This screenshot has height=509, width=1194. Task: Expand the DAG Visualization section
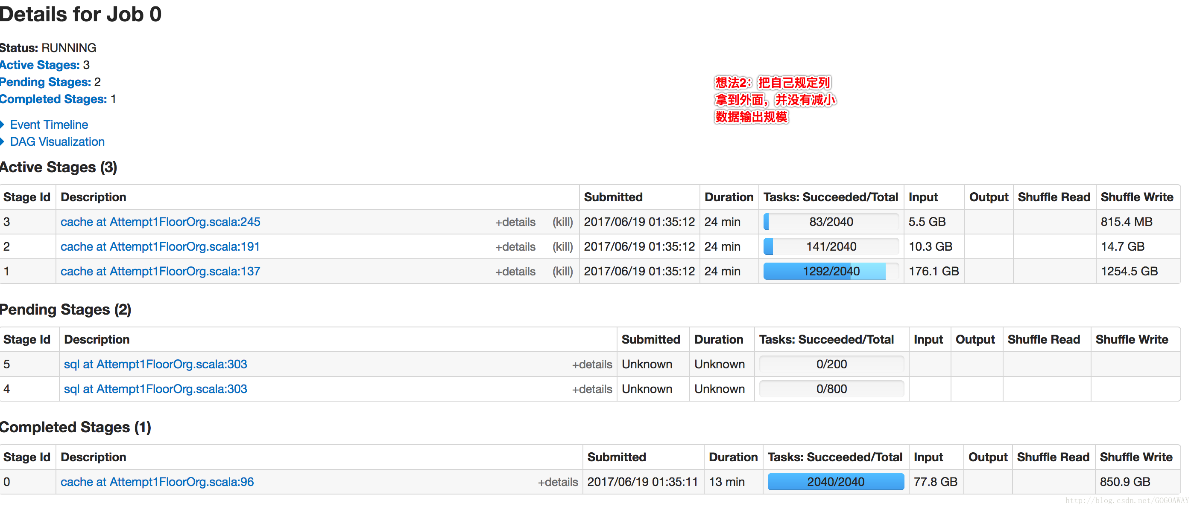tap(57, 142)
